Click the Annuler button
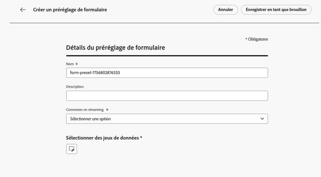Screen dimensions: 321x177 [x=226, y=9]
